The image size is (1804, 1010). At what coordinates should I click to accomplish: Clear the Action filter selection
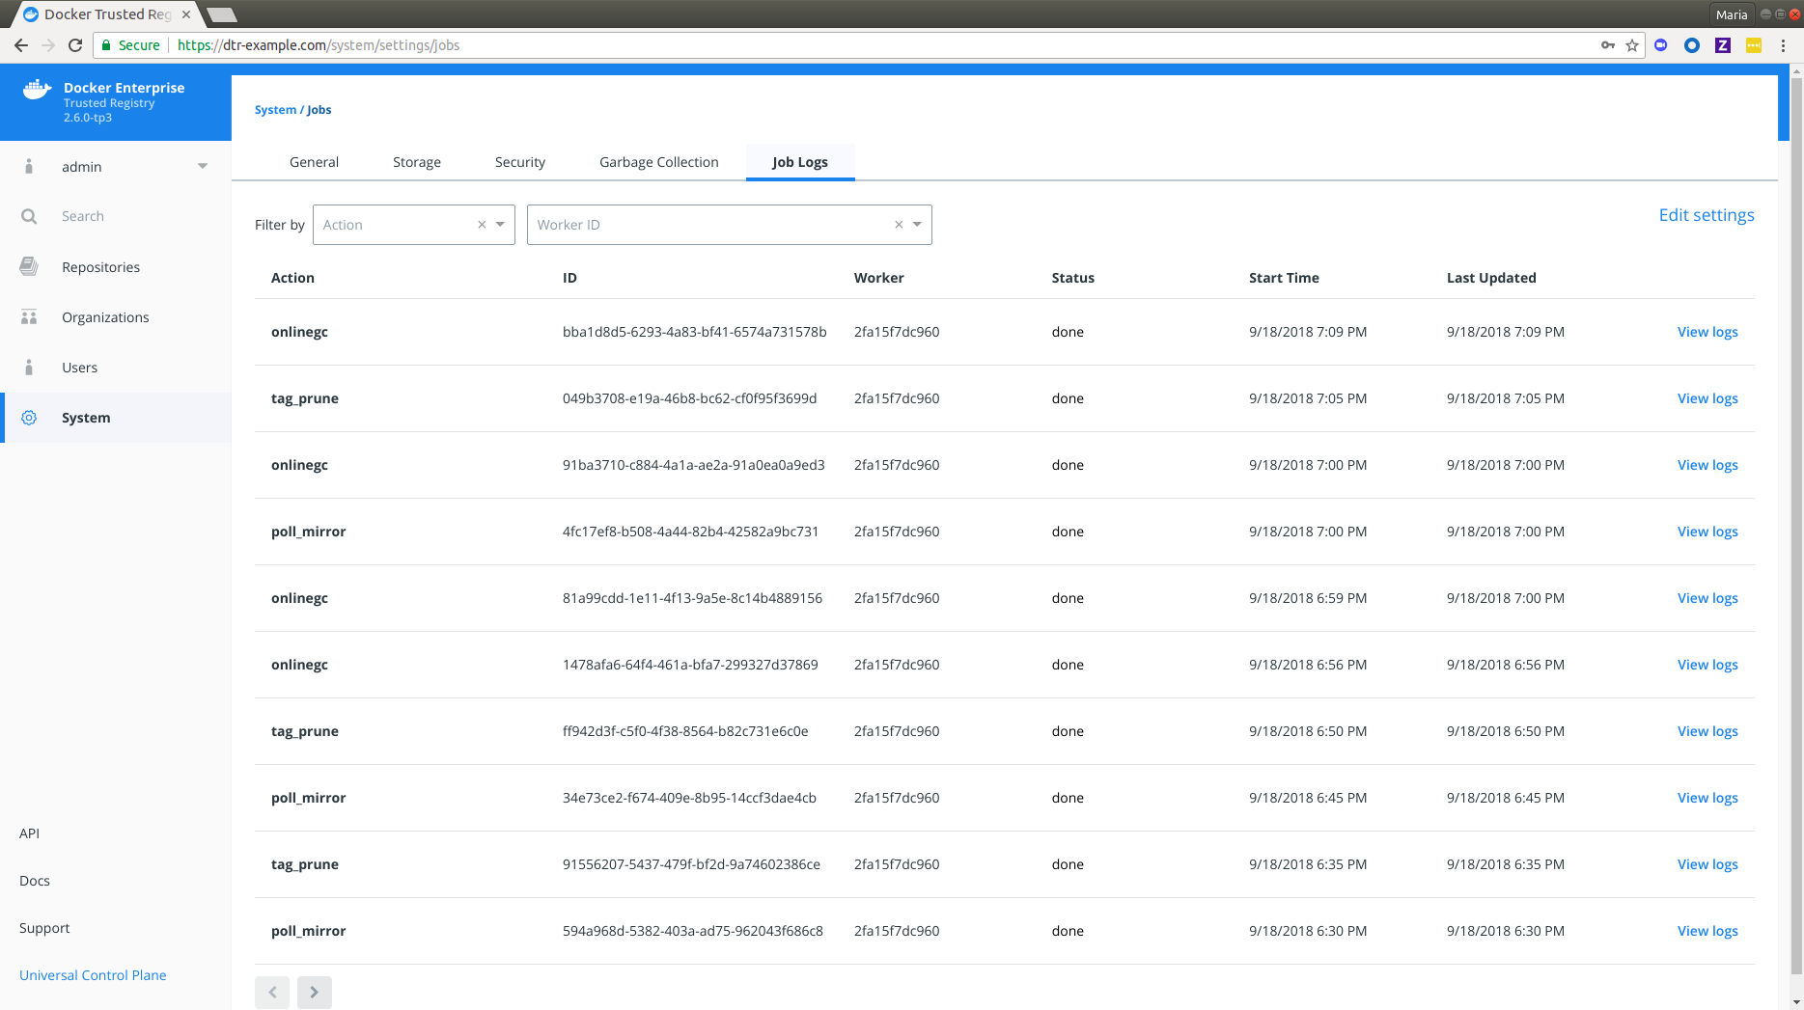click(482, 225)
